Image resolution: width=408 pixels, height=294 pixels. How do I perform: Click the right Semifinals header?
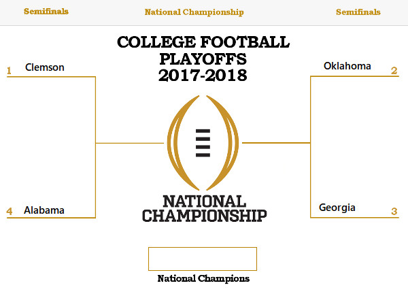pos(358,12)
